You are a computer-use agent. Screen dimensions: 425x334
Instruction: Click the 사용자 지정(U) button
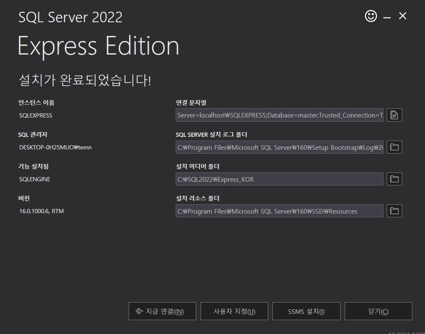[x=234, y=311]
